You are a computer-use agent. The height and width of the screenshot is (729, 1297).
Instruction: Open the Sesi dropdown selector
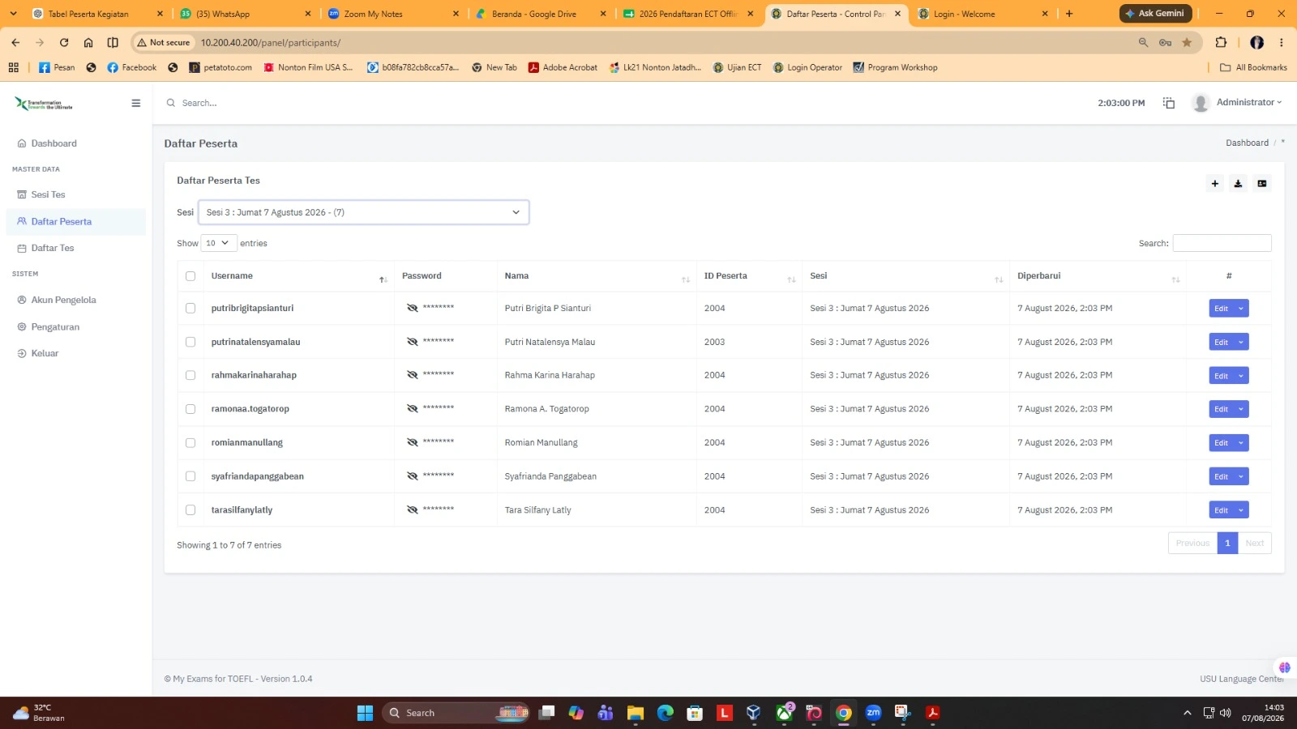[363, 212]
